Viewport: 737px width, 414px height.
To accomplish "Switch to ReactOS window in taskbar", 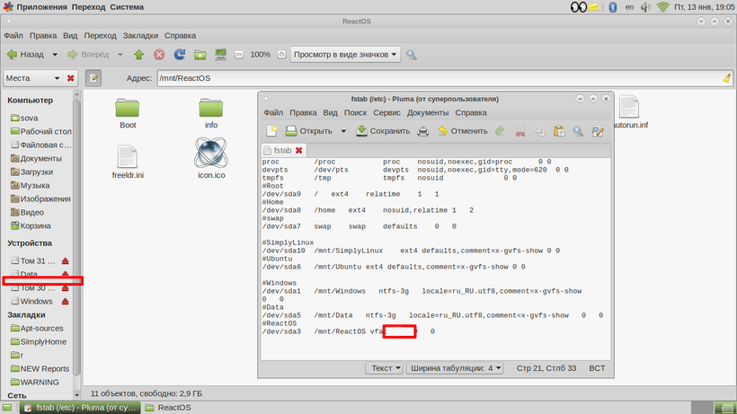I will pyautogui.click(x=169, y=408).
